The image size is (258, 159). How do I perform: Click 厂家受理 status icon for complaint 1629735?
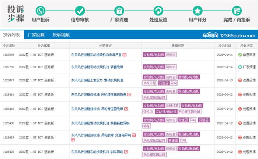click(240, 67)
